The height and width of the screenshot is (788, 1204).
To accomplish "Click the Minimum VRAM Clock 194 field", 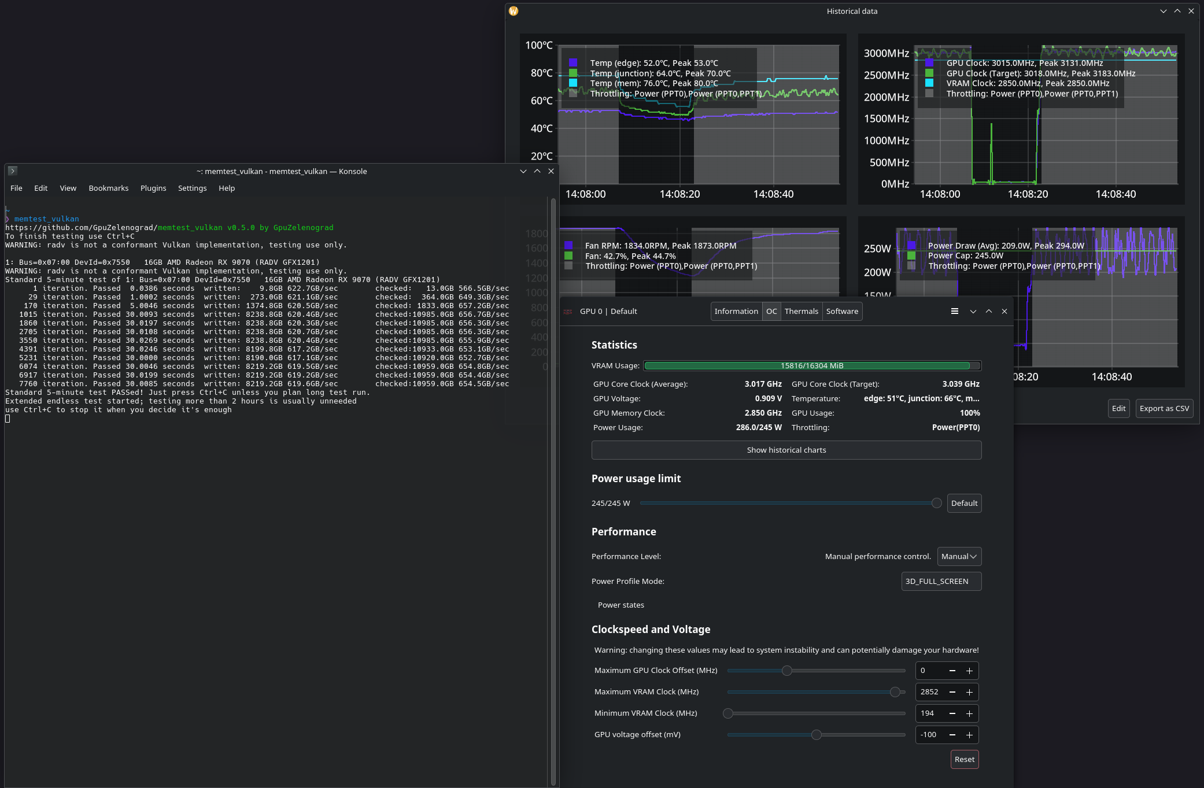I will pyautogui.click(x=930, y=713).
